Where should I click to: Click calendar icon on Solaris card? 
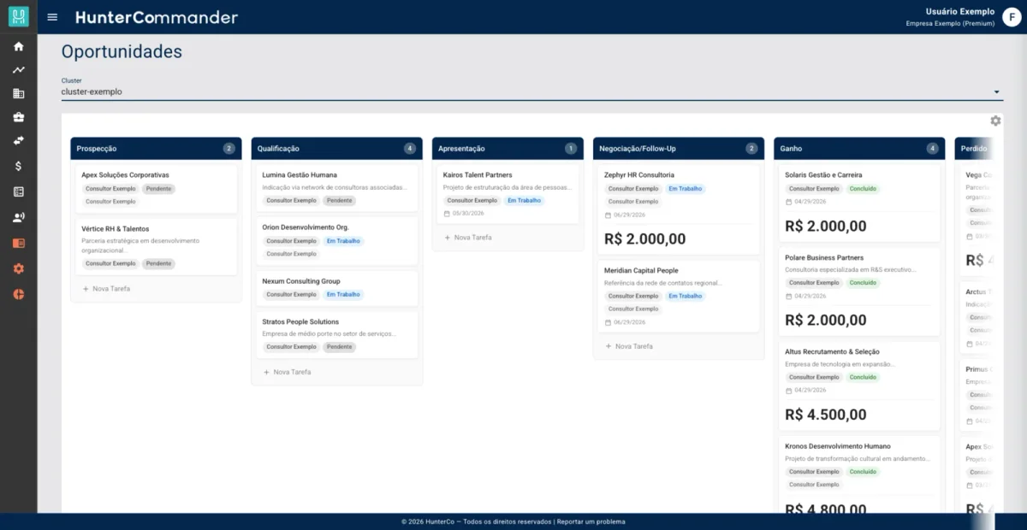[788, 202]
